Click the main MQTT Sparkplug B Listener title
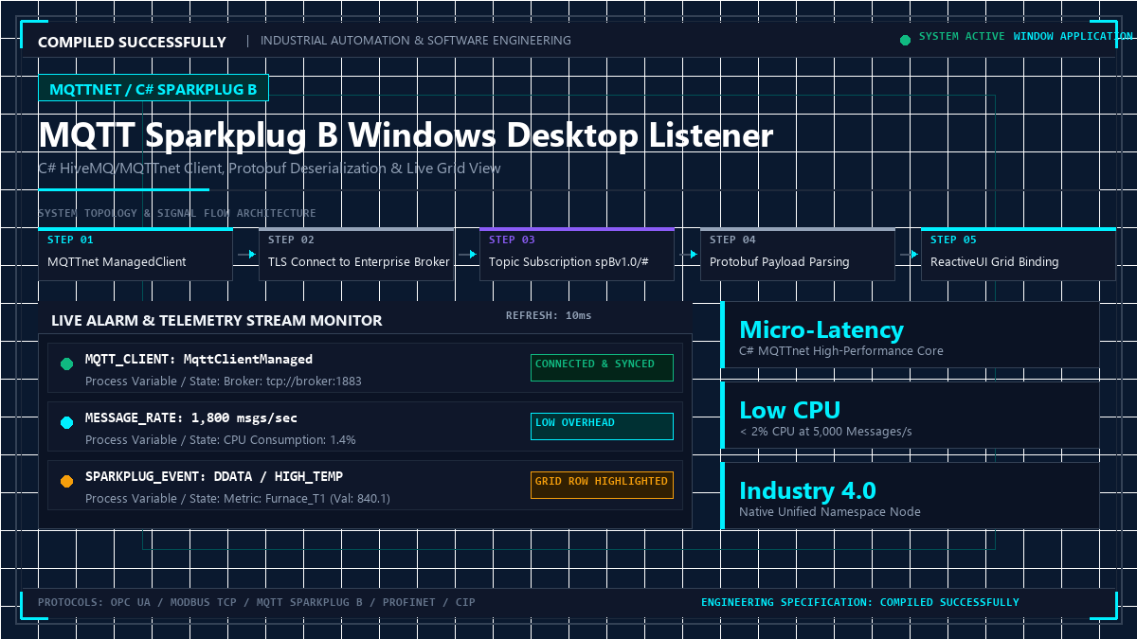 pyautogui.click(x=406, y=135)
